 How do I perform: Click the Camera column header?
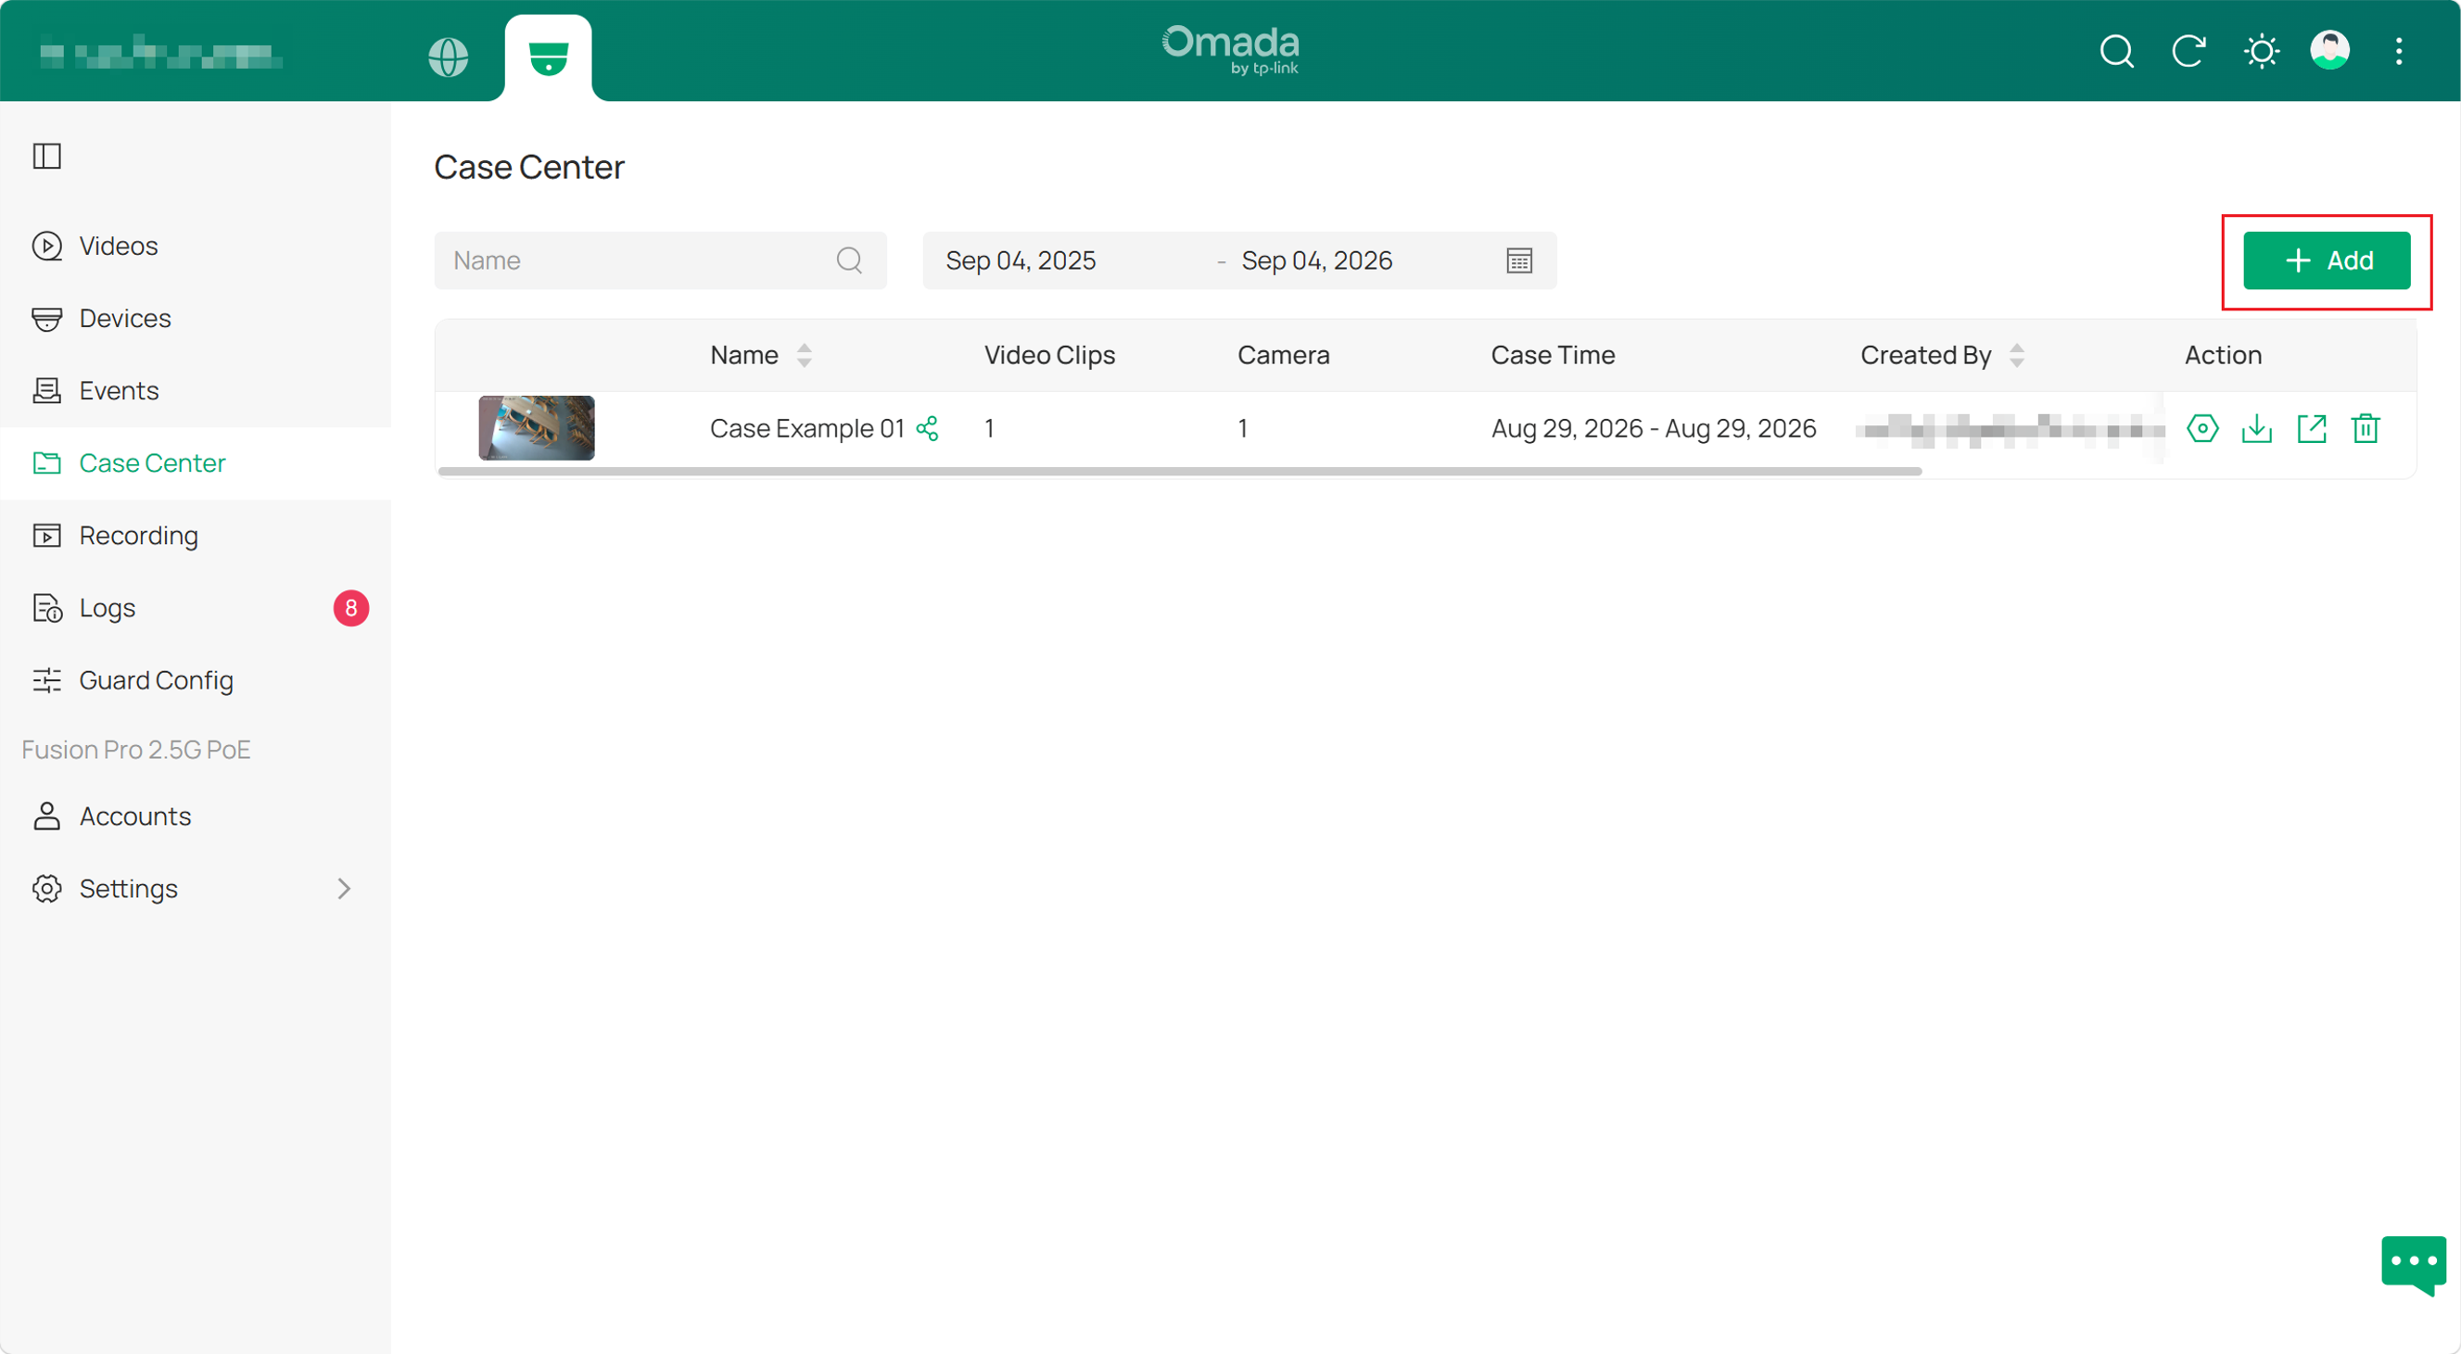pos(1283,356)
